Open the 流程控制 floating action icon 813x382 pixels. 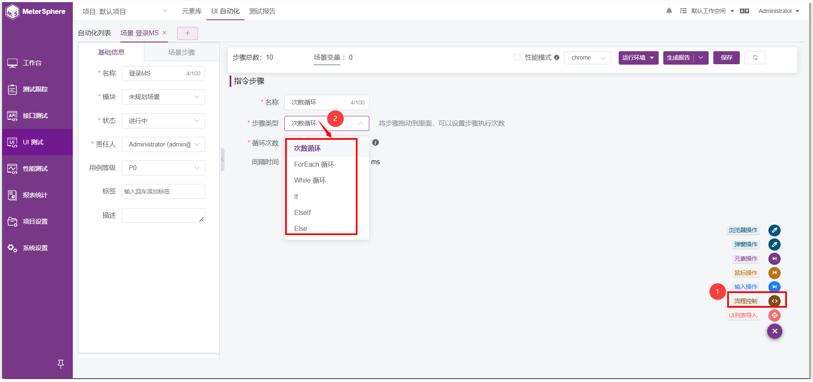774,301
